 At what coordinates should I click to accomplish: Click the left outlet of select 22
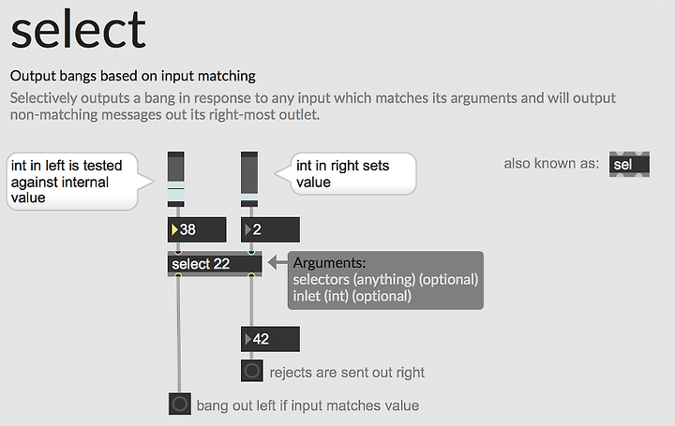coord(178,274)
